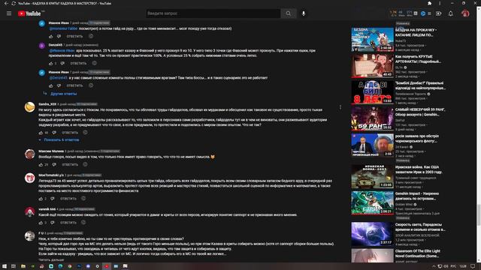The height and width of the screenshot is (270, 481).
Task: Reload the page with refresh icon
Action: (14, 3)
